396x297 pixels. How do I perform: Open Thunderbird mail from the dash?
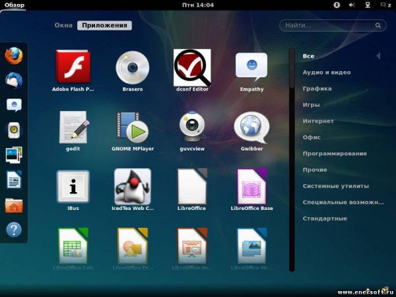point(14,81)
